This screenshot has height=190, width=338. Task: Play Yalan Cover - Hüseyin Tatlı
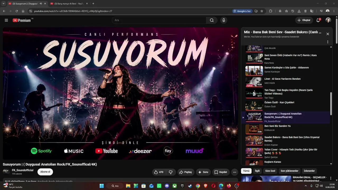point(285,153)
